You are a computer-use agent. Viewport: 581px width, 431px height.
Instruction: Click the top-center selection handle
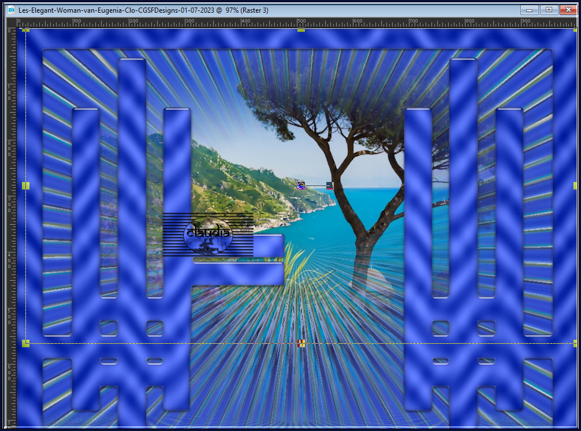[x=301, y=30]
